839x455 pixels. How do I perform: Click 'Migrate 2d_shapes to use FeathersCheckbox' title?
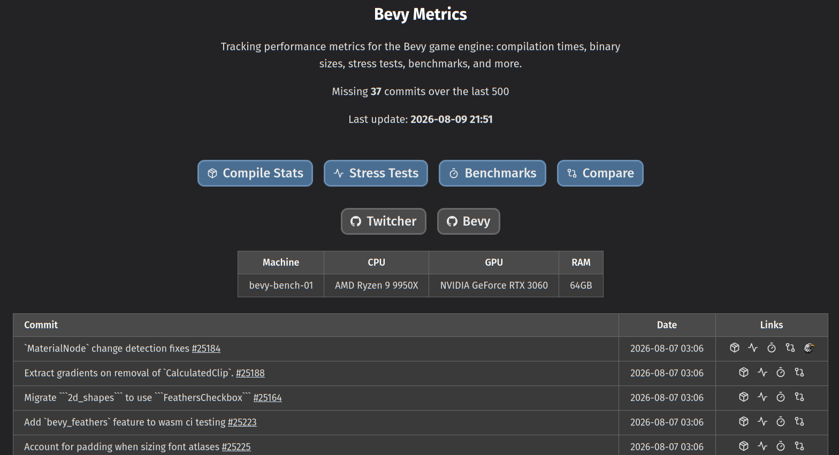coord(138,398)
